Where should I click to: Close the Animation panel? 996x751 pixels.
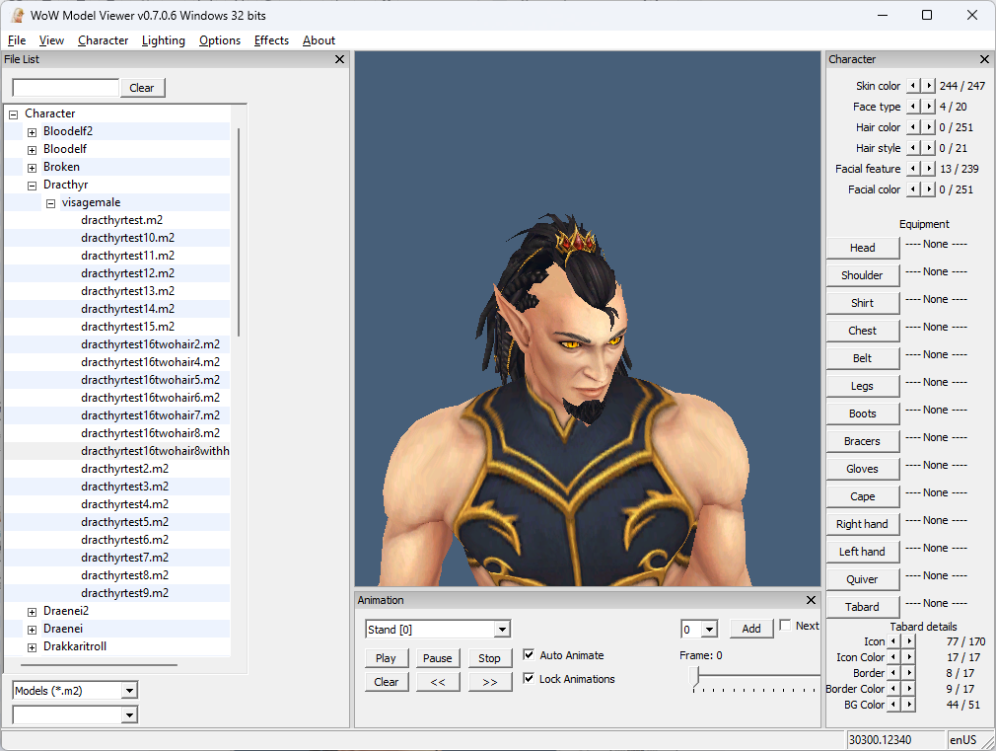tap(811, 600)
